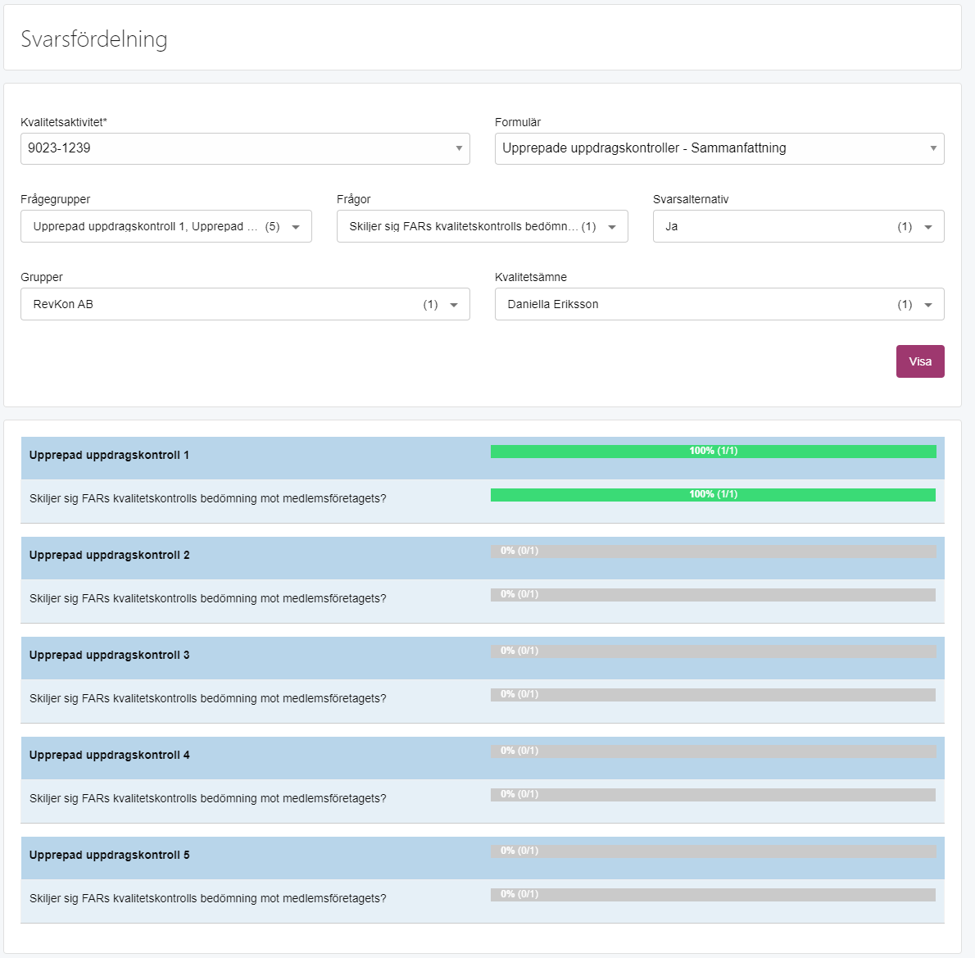Open the Grupper dropdown showing RevKon AB
975x958 pixels.
click(245, 304)
